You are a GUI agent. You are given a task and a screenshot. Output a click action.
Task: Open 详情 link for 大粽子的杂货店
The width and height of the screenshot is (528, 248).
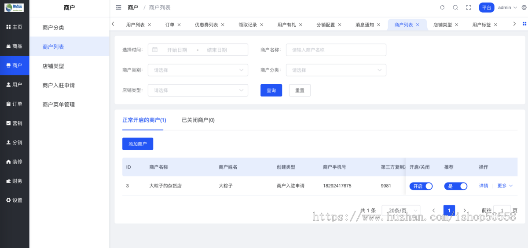[x=484, y=186]
